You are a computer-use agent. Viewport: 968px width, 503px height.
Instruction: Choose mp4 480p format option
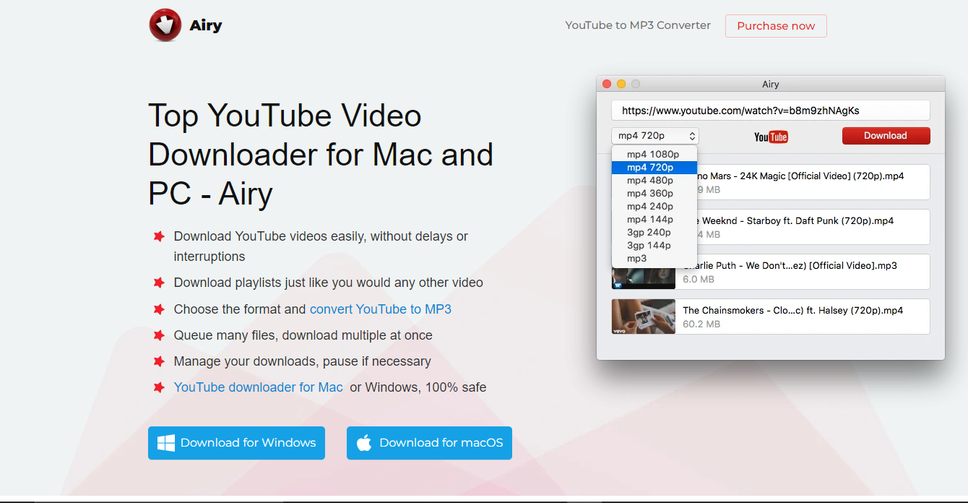point(654,180)
